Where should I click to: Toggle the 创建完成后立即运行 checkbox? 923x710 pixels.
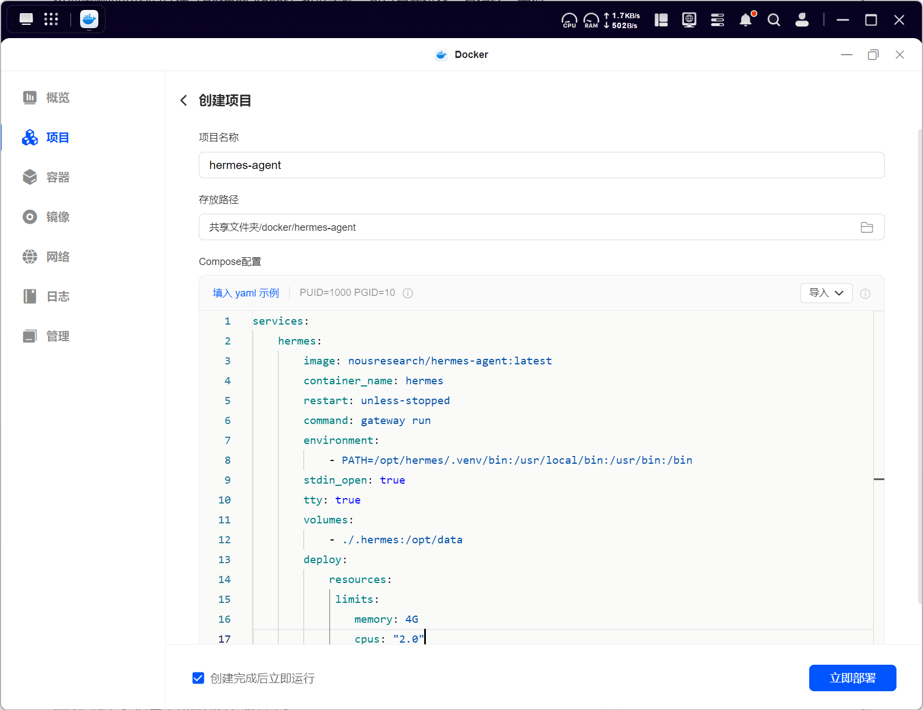coord(198,678)
